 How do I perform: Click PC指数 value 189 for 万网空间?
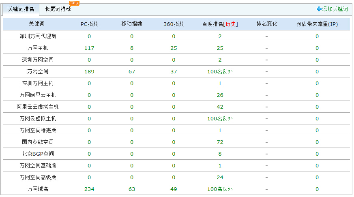click(x=89, y=71)
